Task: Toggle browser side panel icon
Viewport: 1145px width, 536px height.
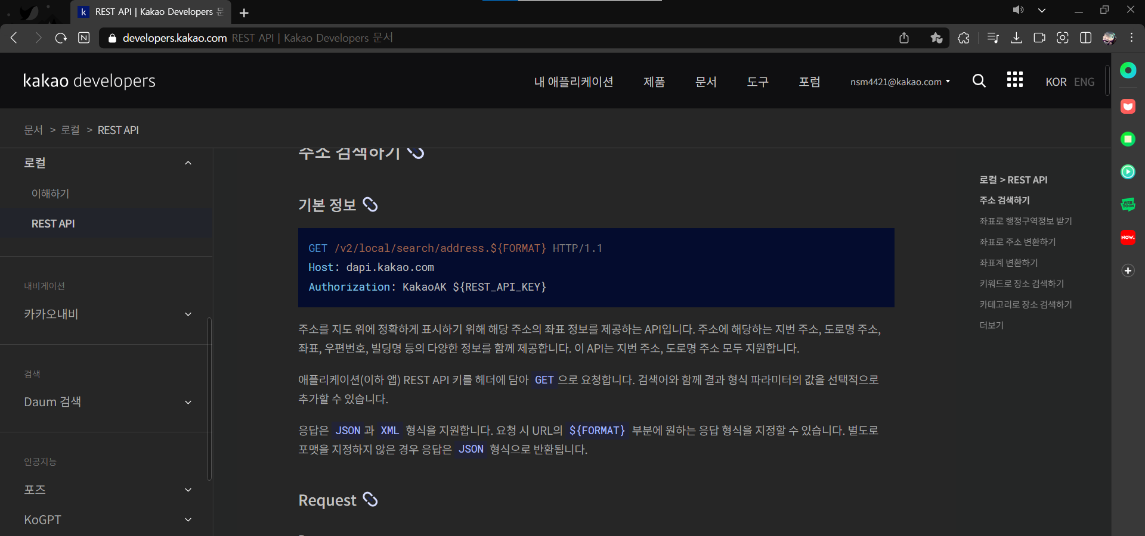Action: (1086, 38)
